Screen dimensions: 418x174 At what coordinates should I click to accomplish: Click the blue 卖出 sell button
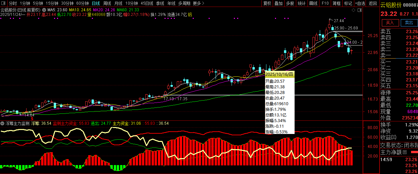[x=409, y=23]
